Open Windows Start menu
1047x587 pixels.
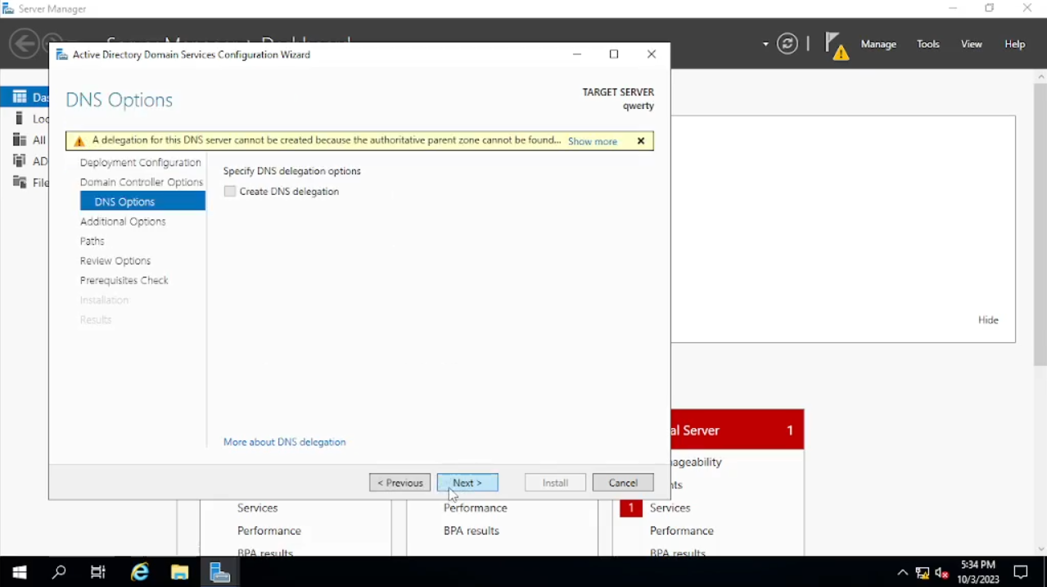click(x=20, y=572)
